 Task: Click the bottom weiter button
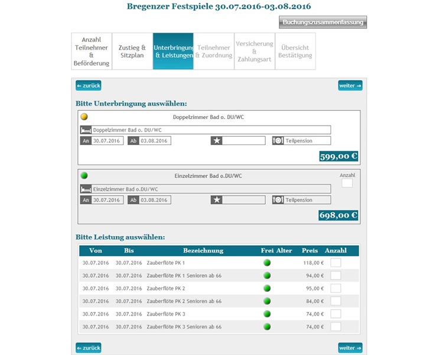pos(350,348)
